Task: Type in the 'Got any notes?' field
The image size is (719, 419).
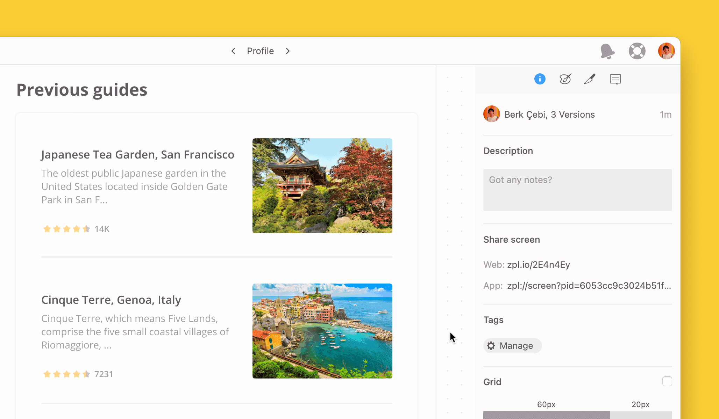Action: click(x=577, y=190)
